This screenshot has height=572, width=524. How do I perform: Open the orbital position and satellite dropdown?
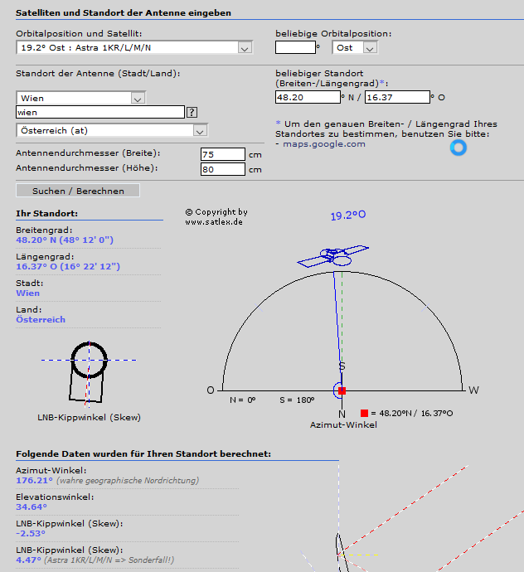tap(133, 47)
